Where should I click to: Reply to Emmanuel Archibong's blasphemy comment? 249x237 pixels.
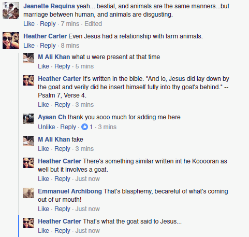click(x=62, y=209)
